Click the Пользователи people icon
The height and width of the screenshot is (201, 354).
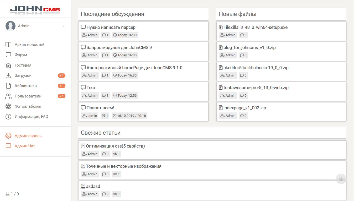pos(8,96)
